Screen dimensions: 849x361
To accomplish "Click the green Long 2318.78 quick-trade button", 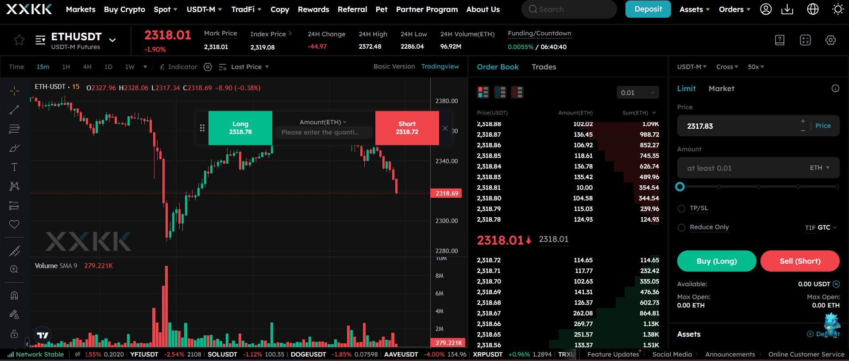I will (240, 128).
